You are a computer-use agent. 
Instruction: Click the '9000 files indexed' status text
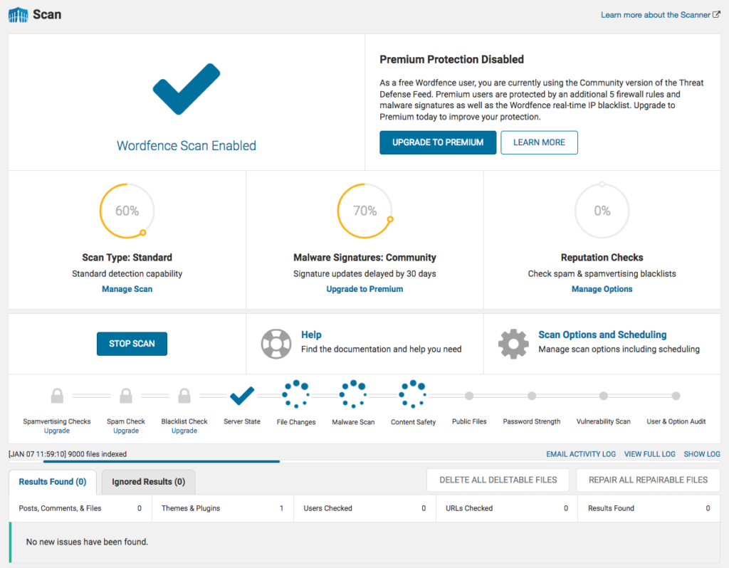point(97,454)
